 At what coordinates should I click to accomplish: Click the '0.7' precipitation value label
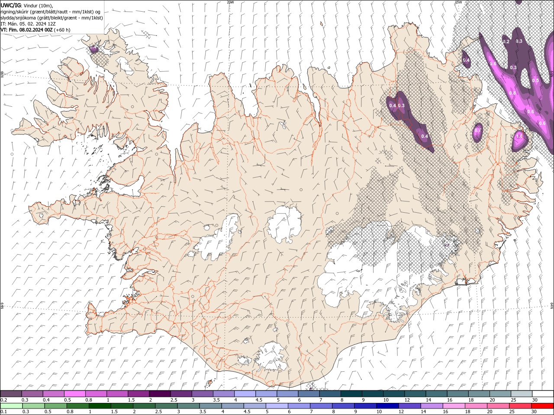(478, 130)
